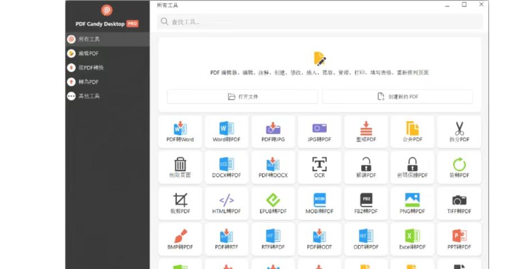Choose the rotate PDF tool
520x269 pixels.
(459, 167)
